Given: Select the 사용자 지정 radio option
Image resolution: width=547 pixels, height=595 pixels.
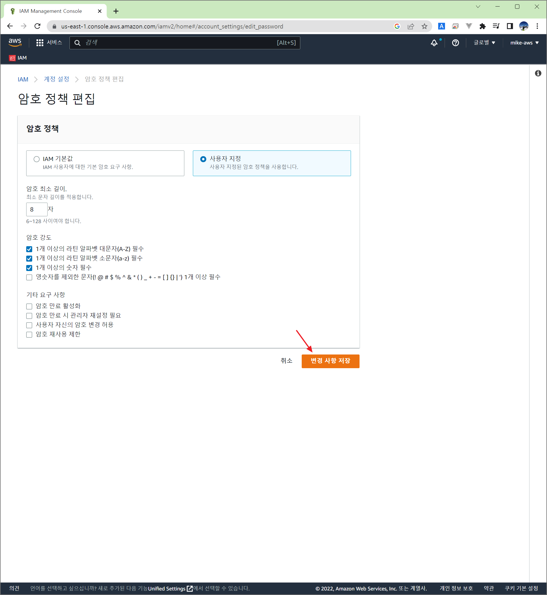Looking at the screenshot, I should (203, 159).
